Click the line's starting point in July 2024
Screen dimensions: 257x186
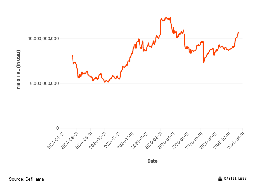click(73, 56)
